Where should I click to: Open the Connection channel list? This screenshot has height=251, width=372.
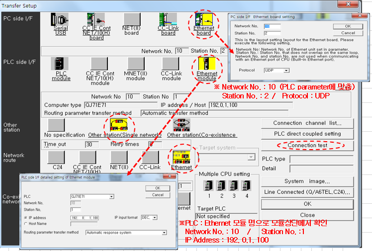tap(307, 123)
